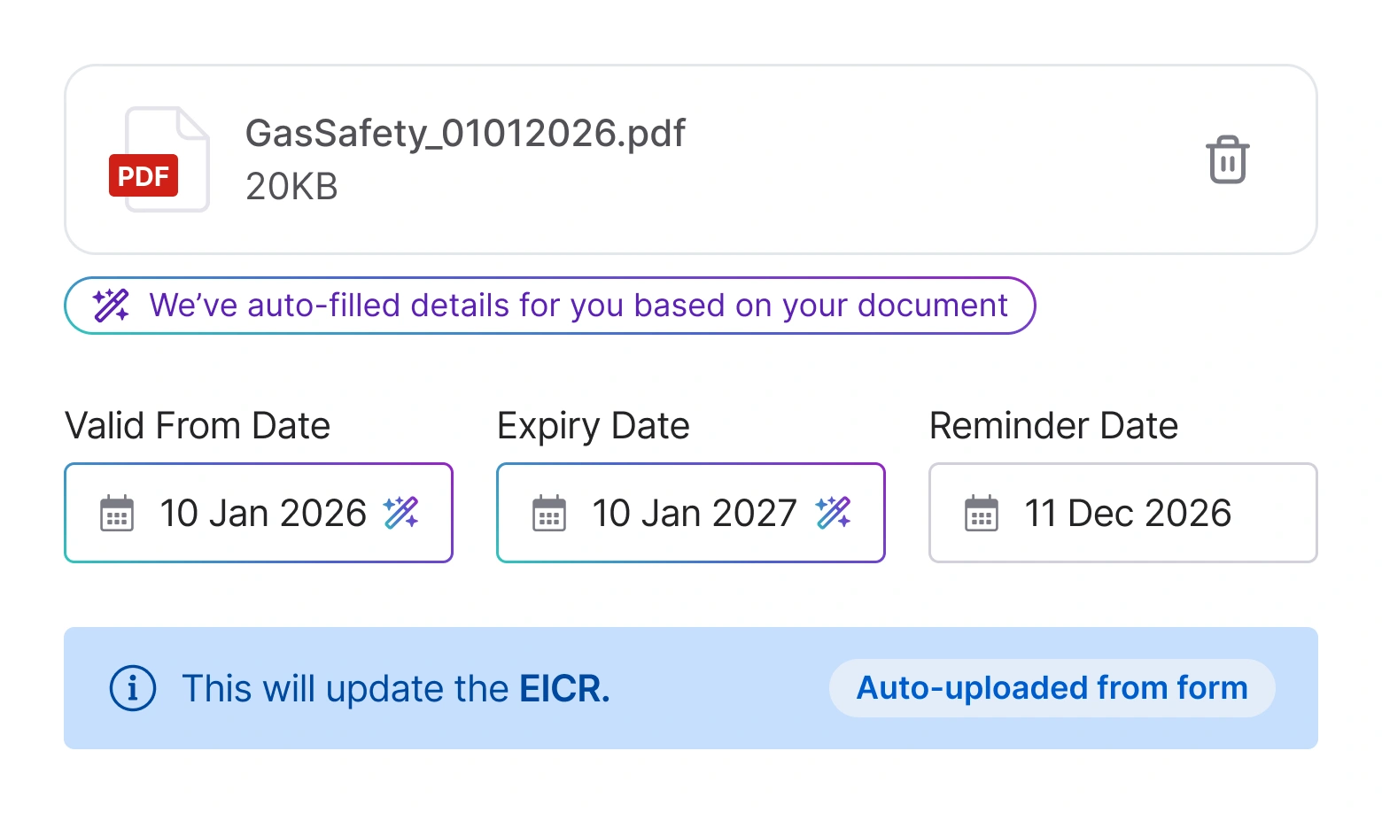Click calendar icon in Valid From Date
This screenshot has height=813, width=1382.
117,513
